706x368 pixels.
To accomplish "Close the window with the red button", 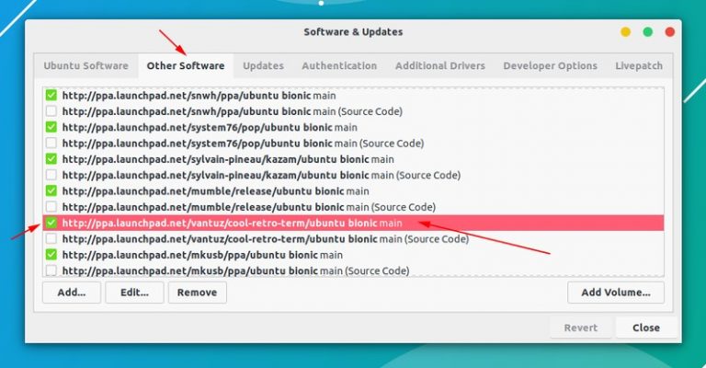I will [670, 32].
